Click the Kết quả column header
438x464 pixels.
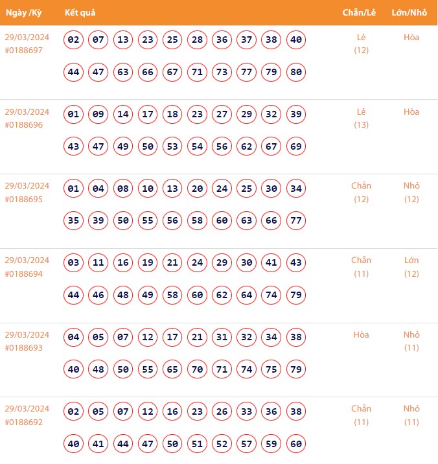coord(80,13)
